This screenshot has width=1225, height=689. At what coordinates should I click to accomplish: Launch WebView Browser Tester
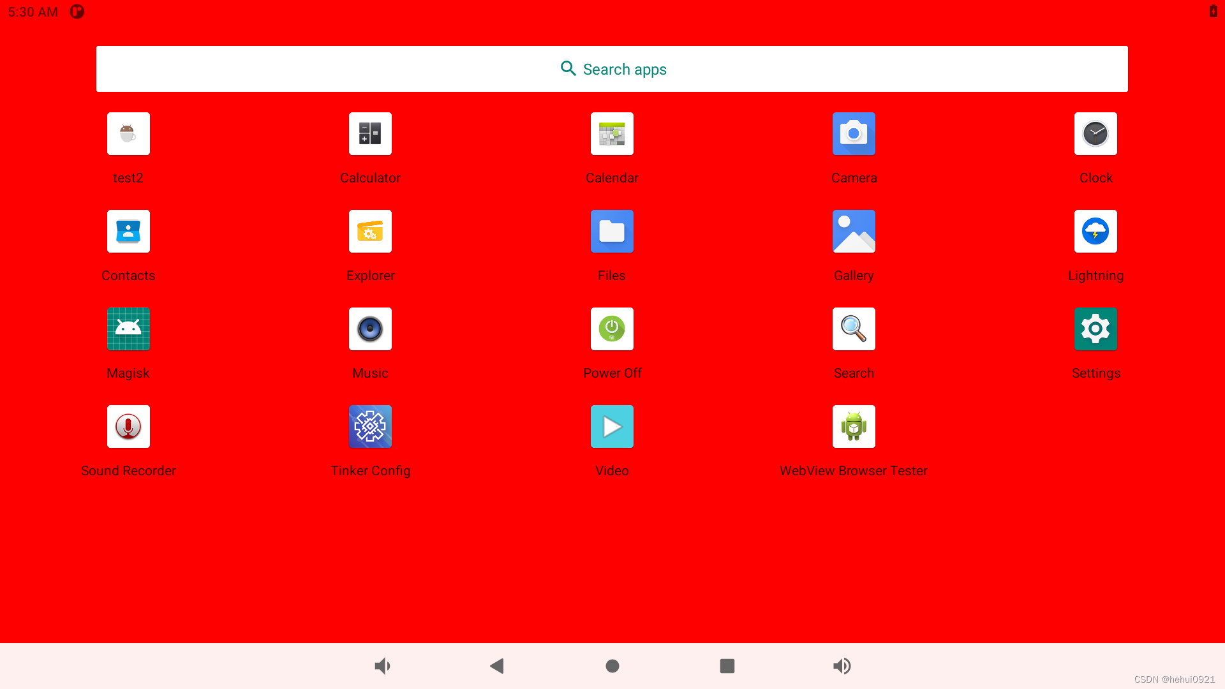[x=854, y=427]
